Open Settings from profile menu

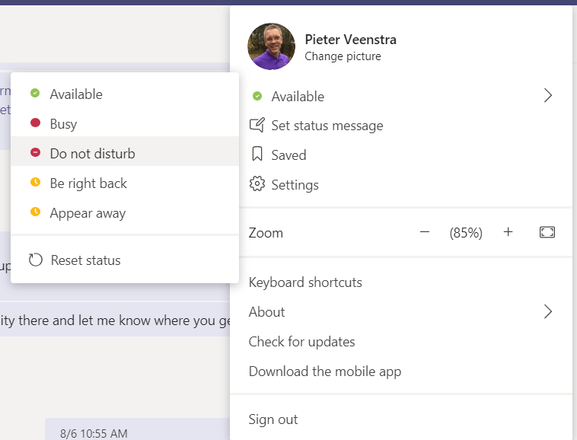(x=401, y=184)
